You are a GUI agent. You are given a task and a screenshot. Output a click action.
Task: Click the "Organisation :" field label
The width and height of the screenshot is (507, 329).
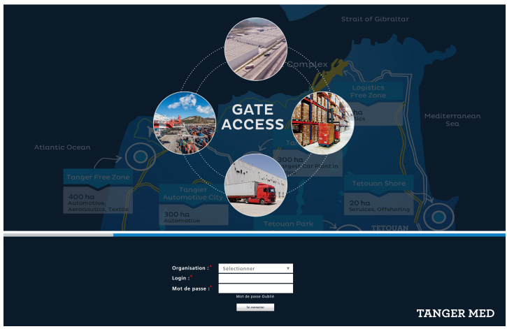(190, 268)
